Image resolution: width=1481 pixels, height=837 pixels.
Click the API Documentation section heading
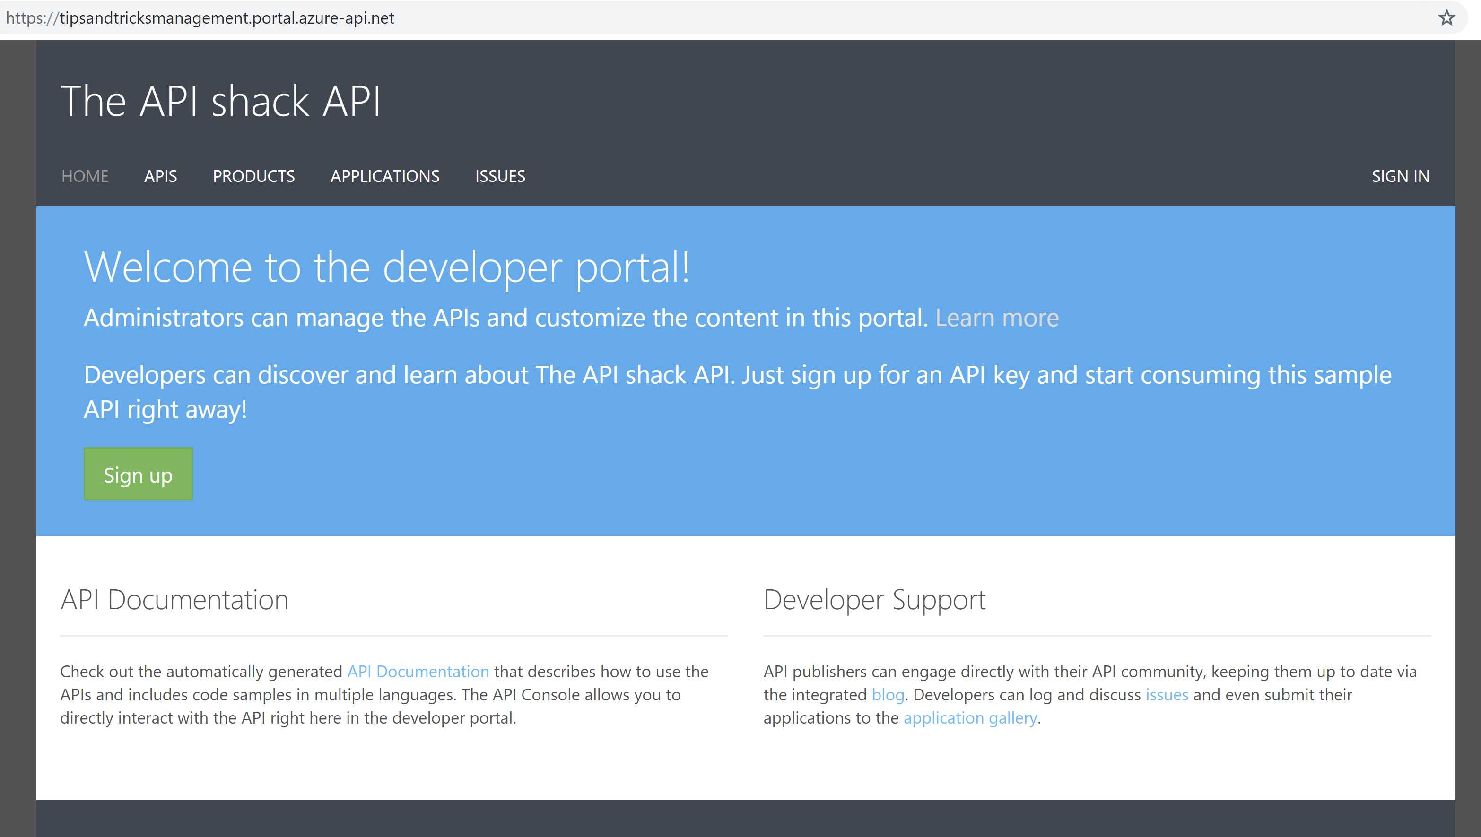tap(174, 600)
